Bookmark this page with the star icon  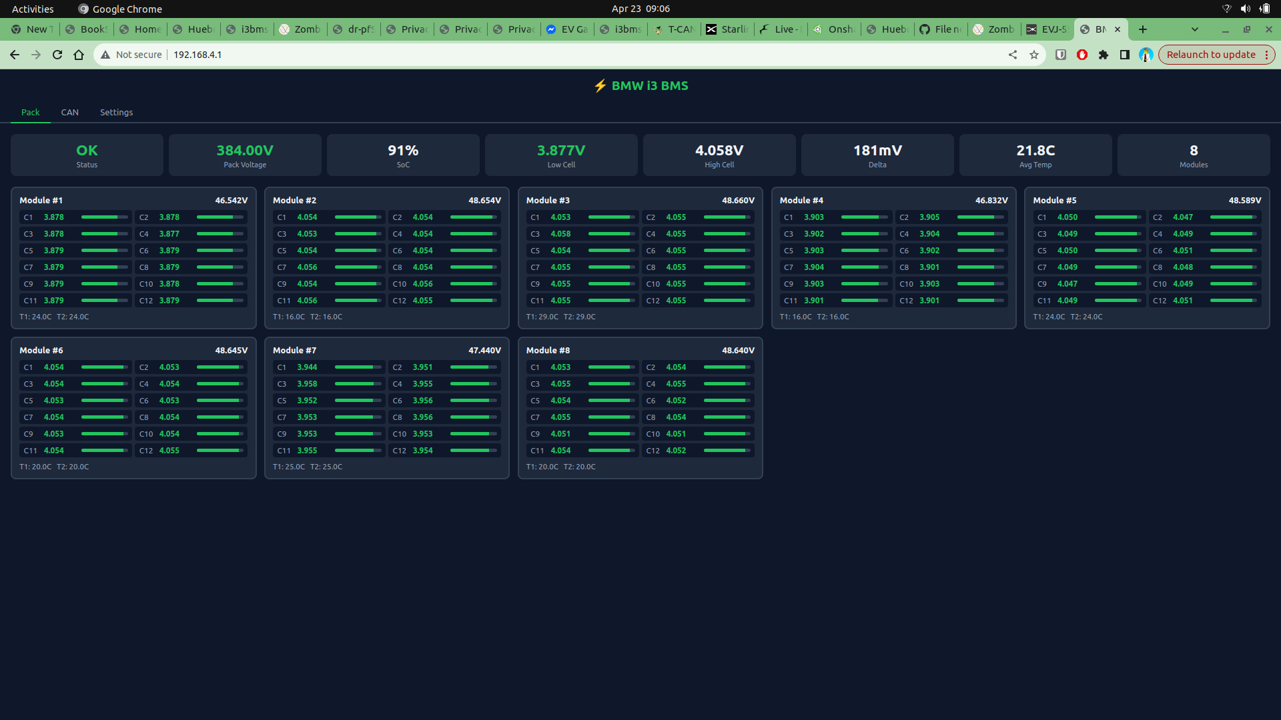[1034, 55]
